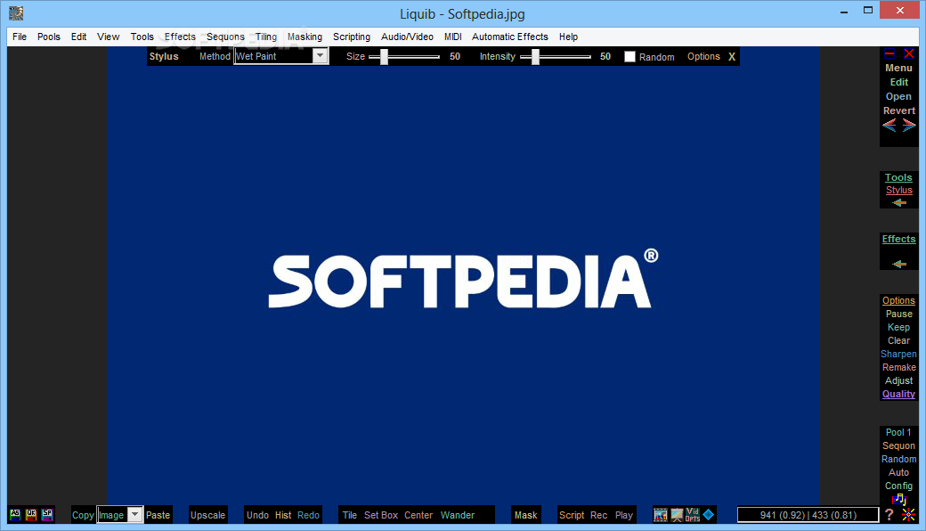Click the Center button
The image size is (926, 531).
click(x=418, y=515)
